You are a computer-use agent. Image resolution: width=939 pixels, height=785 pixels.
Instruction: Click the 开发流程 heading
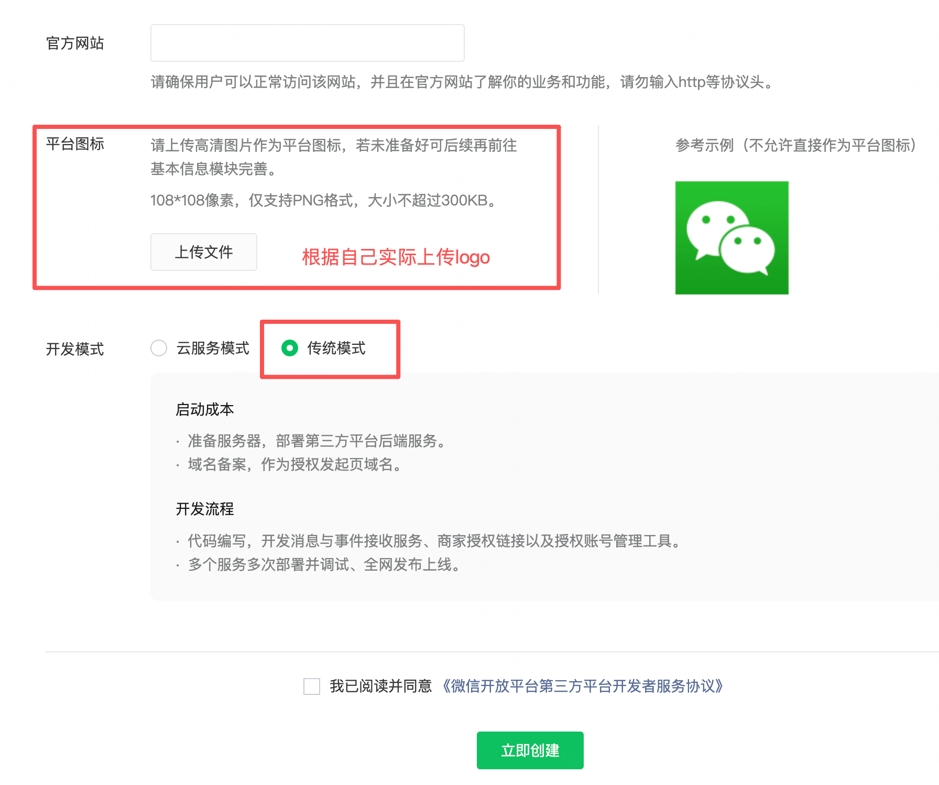pos(205,509)
